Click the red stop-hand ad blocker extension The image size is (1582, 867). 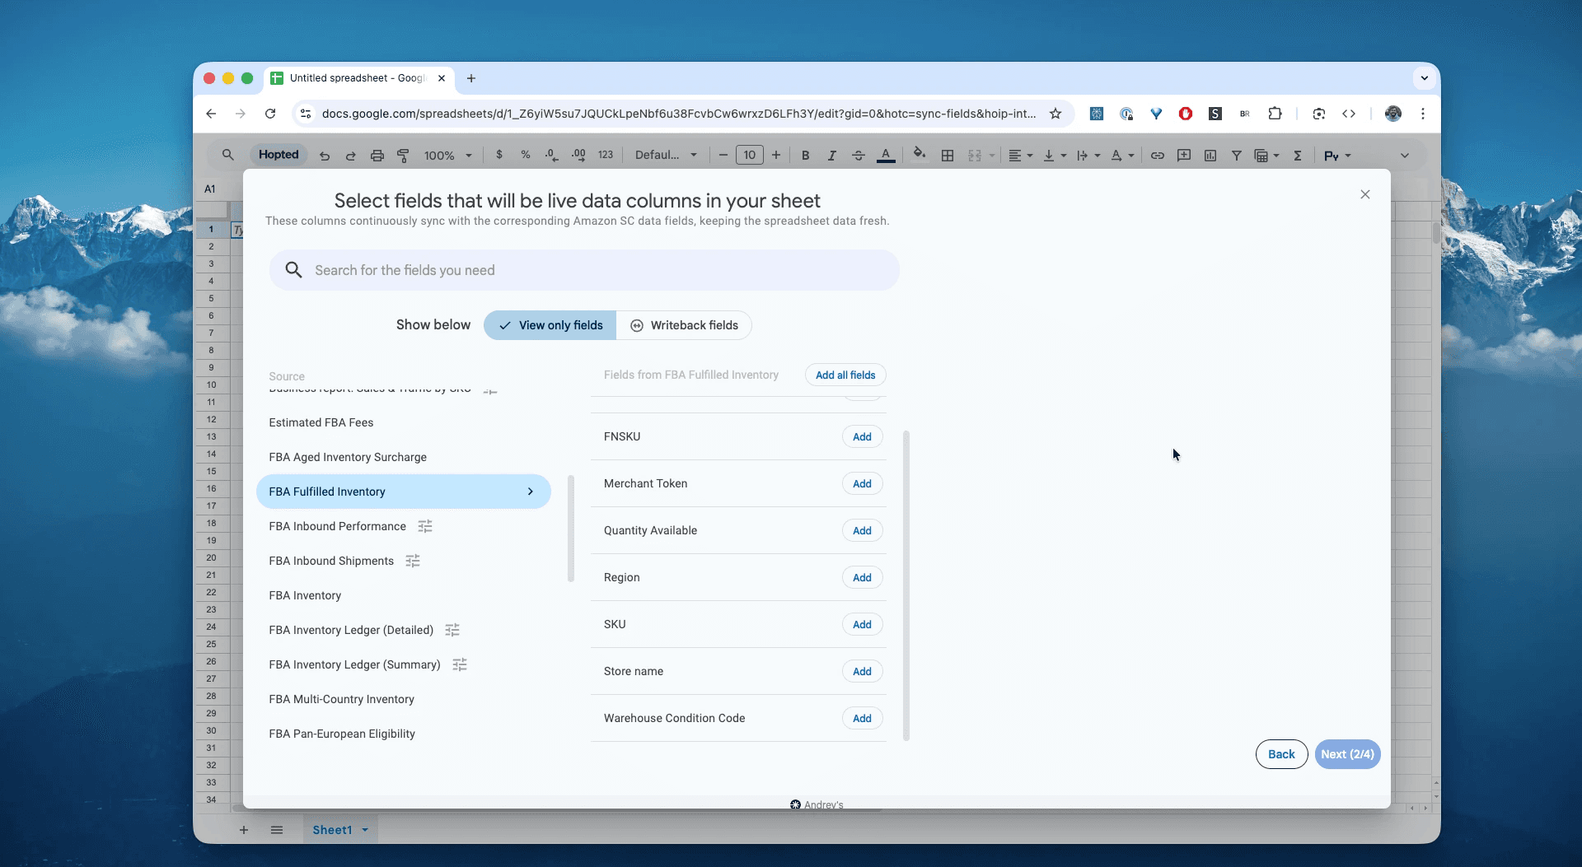[1186, 114]
